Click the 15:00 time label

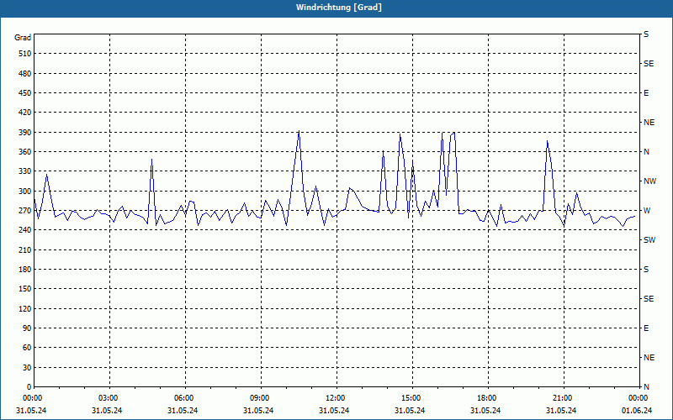(x=411, y=398)
